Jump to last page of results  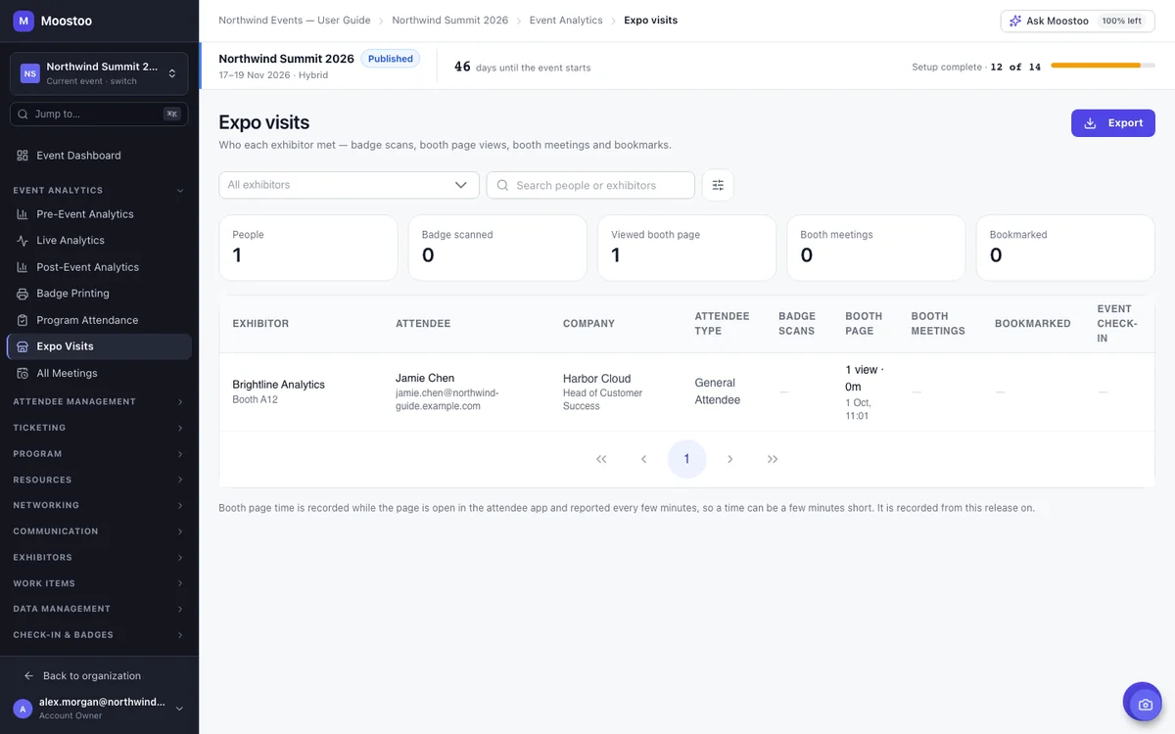[773, 459]
